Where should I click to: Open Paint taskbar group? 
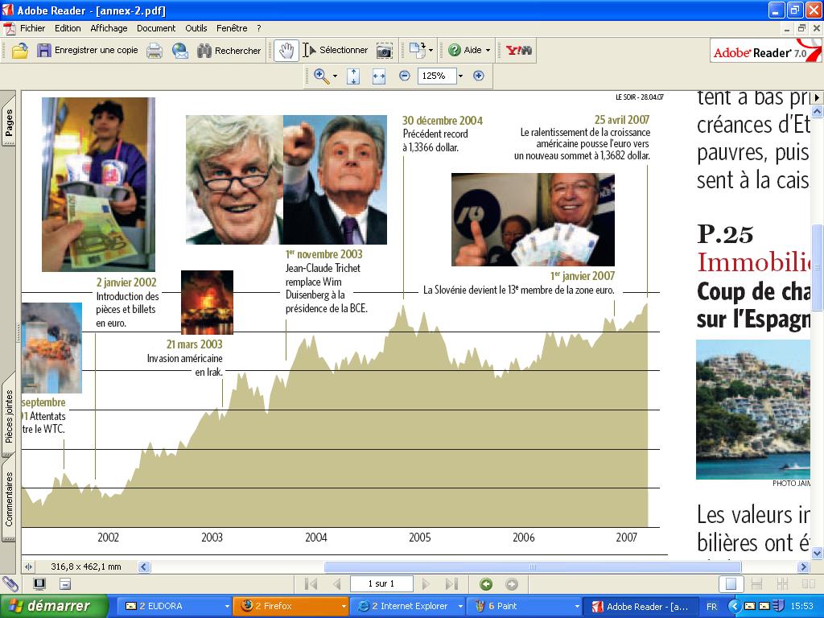point(525,606)
